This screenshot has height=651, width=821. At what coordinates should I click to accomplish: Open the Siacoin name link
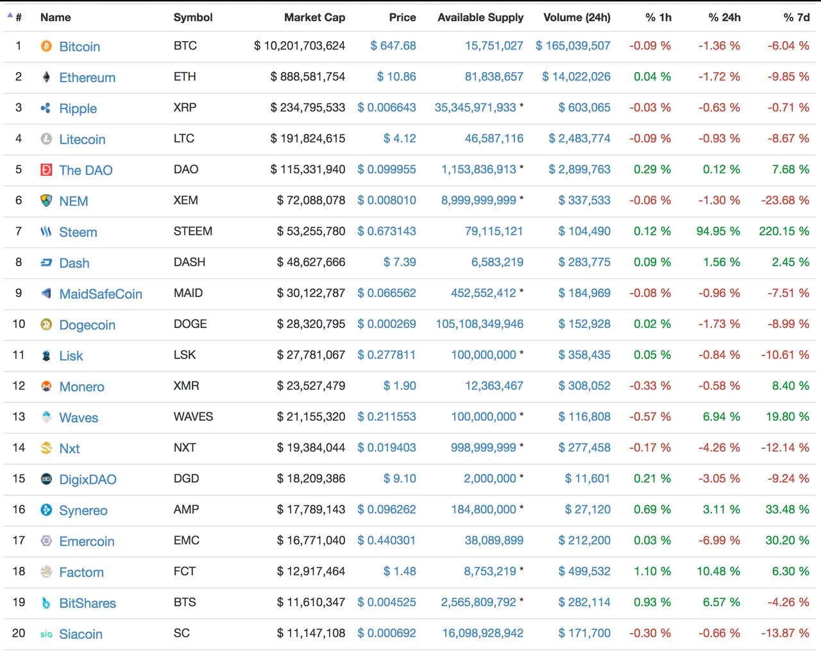coord(81,634)
